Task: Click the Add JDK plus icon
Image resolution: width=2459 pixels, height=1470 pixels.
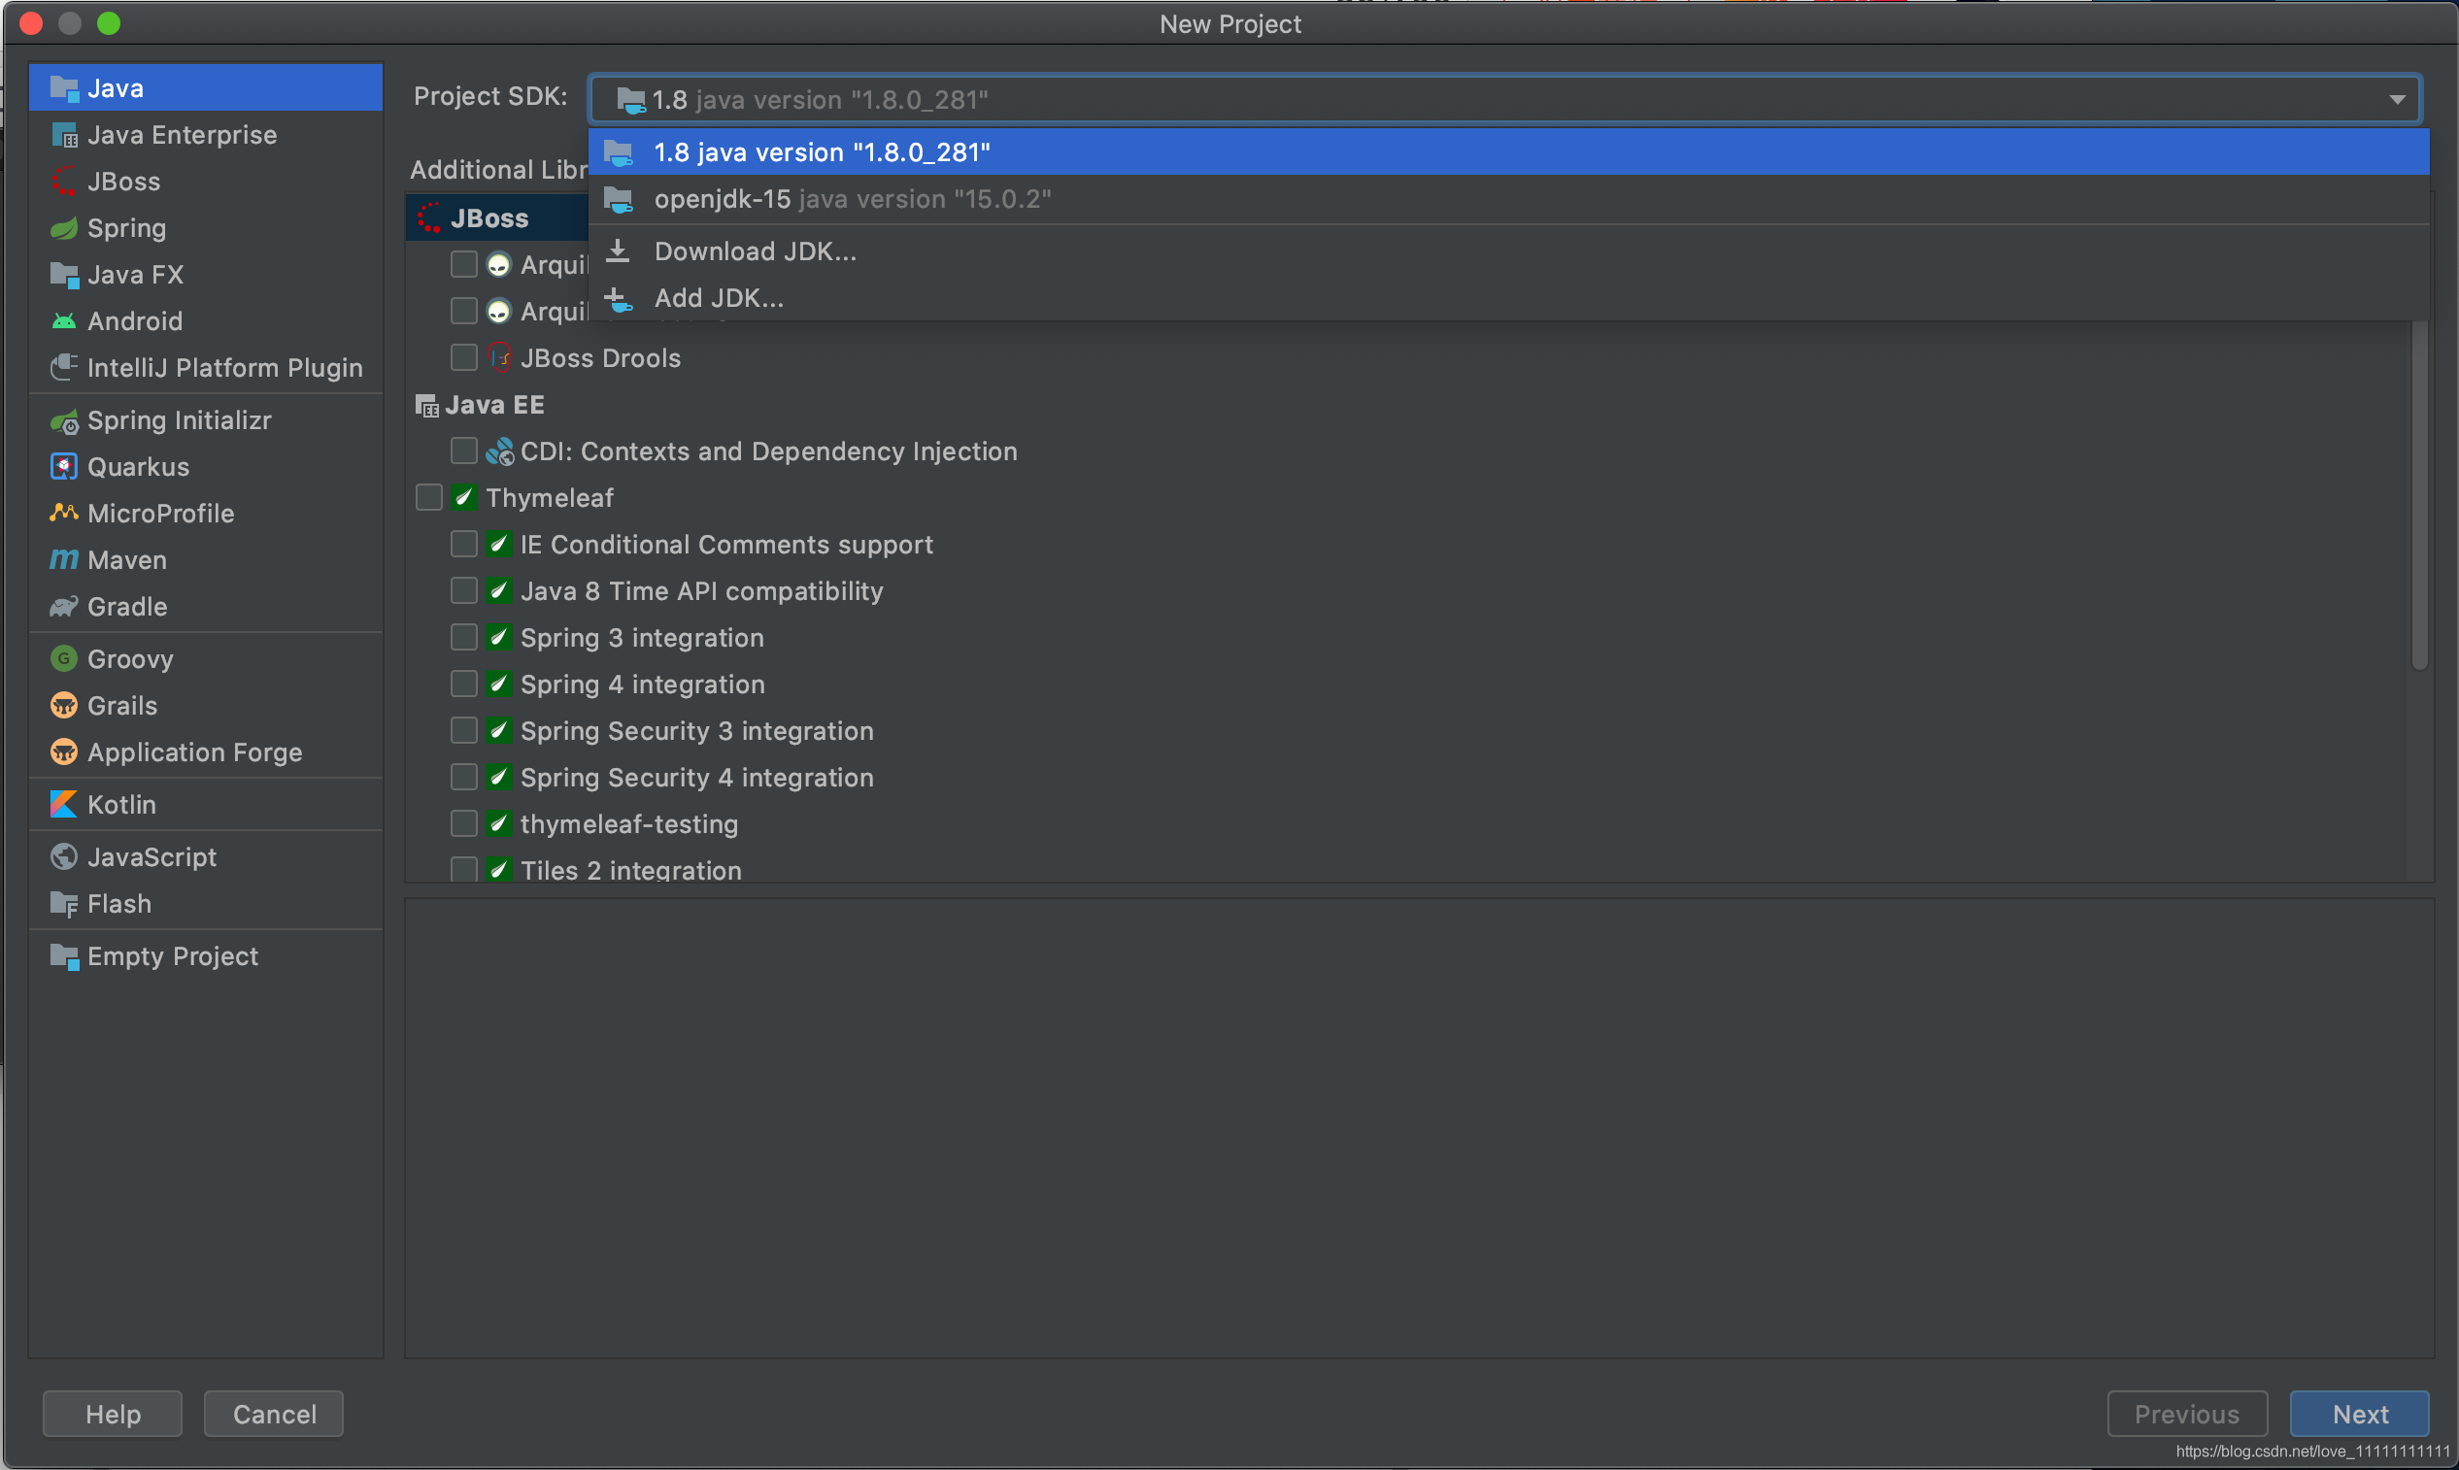Action: 619,298
